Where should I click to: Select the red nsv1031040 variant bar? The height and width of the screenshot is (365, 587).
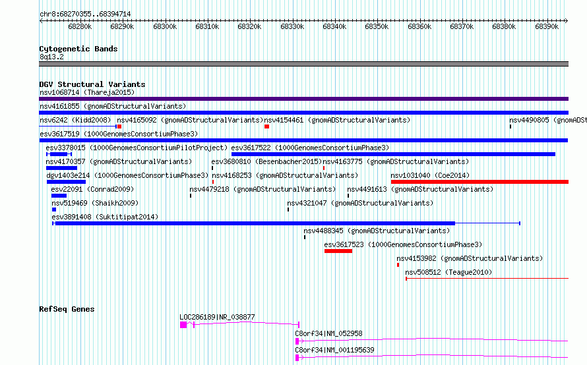click(479, 182)
